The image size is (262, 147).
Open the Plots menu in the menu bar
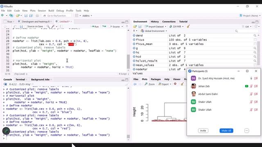[33, 11]
